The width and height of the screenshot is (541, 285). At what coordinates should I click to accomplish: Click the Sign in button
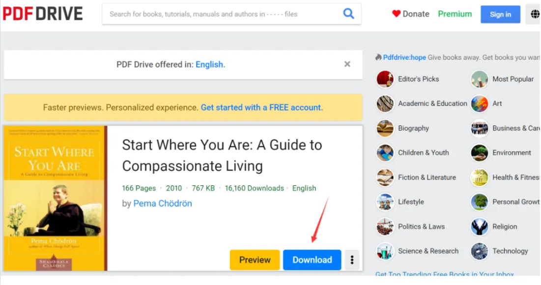point(500,14)
